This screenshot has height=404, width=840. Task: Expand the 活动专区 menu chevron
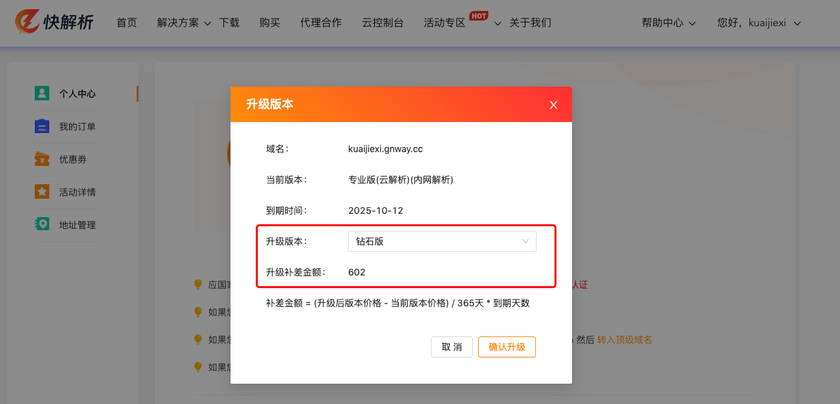click(498, 24)
